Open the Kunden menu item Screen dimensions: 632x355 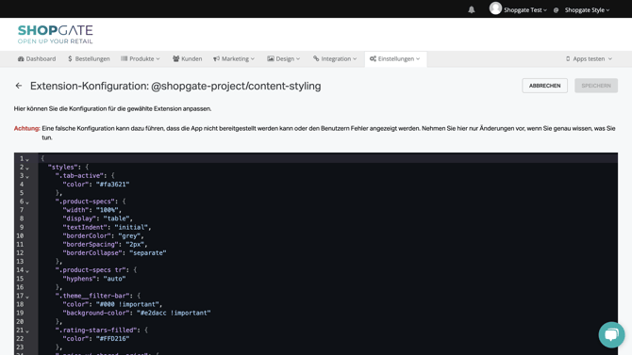(x=188, y=58)
